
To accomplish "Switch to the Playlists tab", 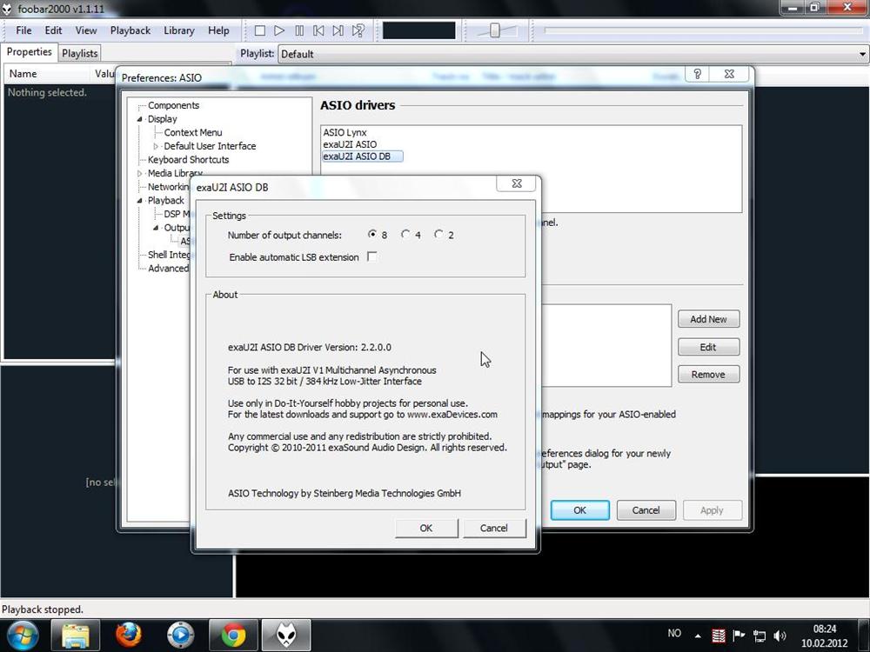I will pyautogui.click(x=80, y=53).
